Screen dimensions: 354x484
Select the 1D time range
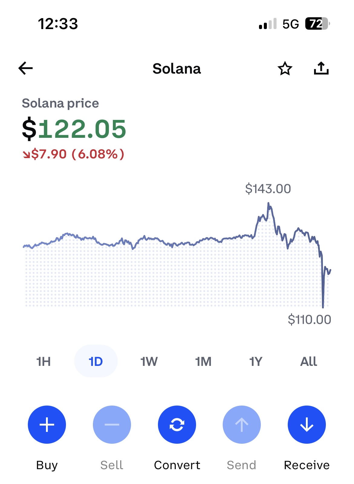coord(96,361)
